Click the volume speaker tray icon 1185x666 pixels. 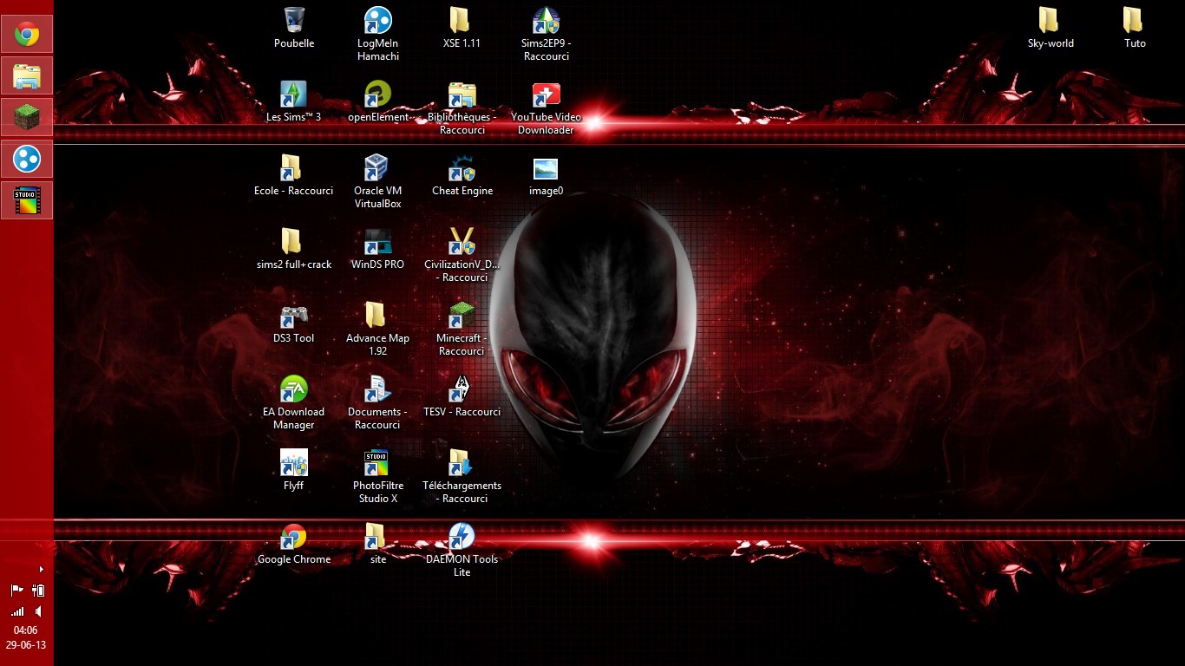pos(37,611)
